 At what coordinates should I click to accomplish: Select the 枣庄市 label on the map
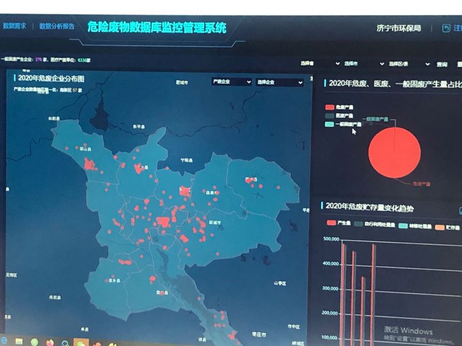click(x=259, y=334)
